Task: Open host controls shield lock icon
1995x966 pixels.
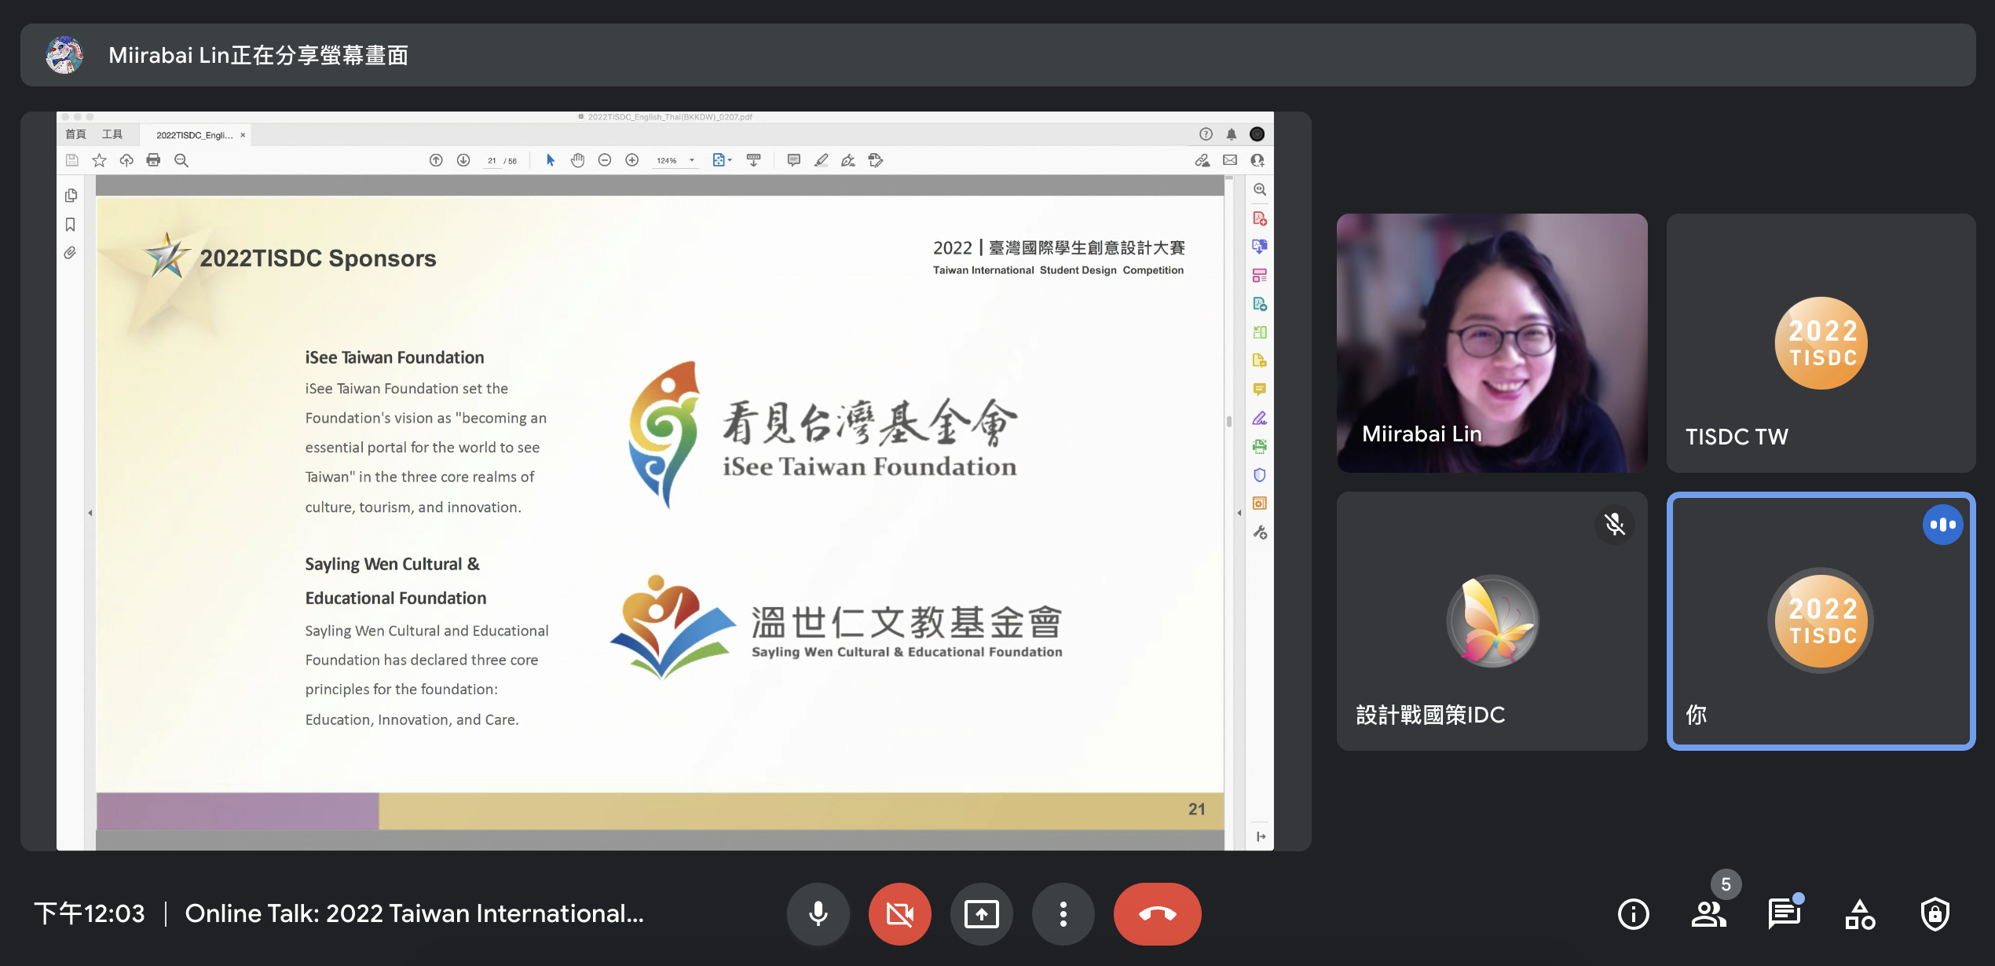Action: coord(1935,913)
